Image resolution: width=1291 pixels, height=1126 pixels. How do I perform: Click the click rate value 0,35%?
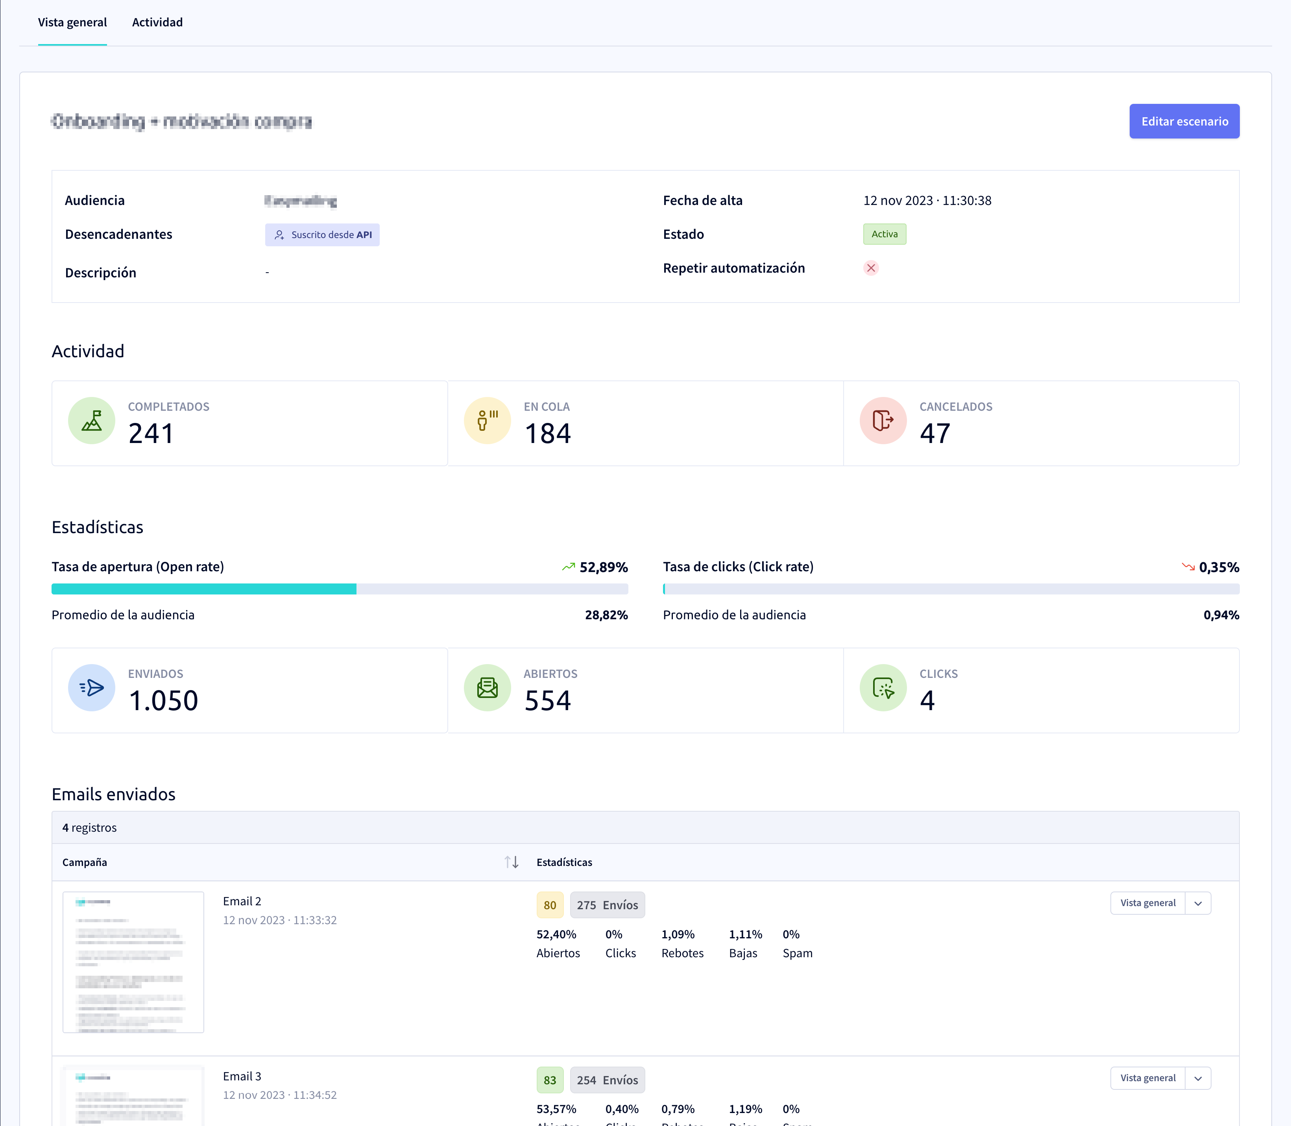coord(1219,567)
